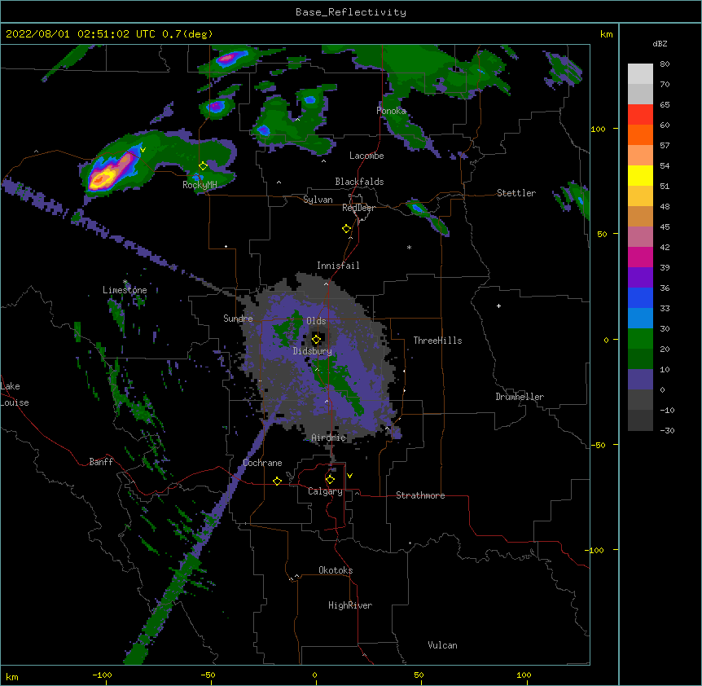Select the Cochrane label
This screenshot has width=702, height=686.
click(262, 463)
